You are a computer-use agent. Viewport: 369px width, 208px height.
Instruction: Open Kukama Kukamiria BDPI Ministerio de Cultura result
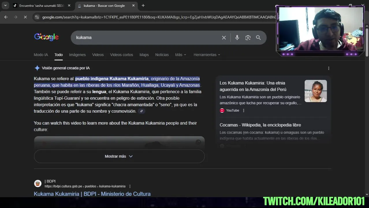pyautogui.click(x=92, y=194)
